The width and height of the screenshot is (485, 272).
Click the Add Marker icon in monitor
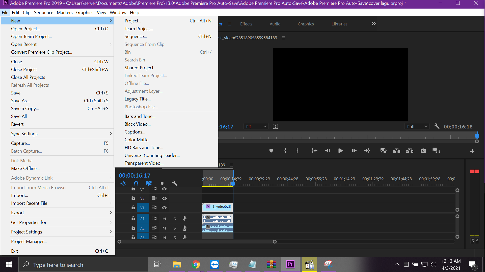click(271, 151)
